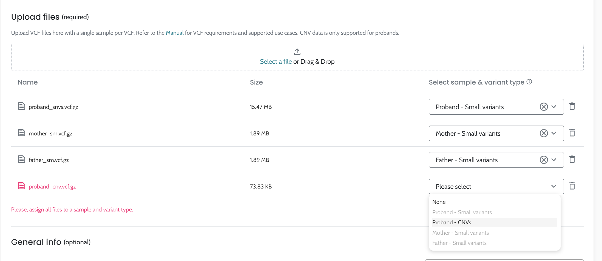Click the proband_cnv.vcf.gz file name
The image size is (602, 261).
coord(52,187)
